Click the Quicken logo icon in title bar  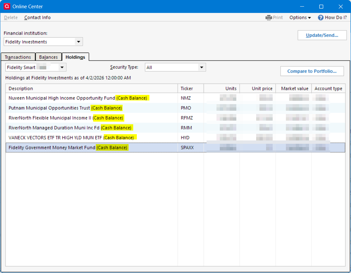(6, 7)
